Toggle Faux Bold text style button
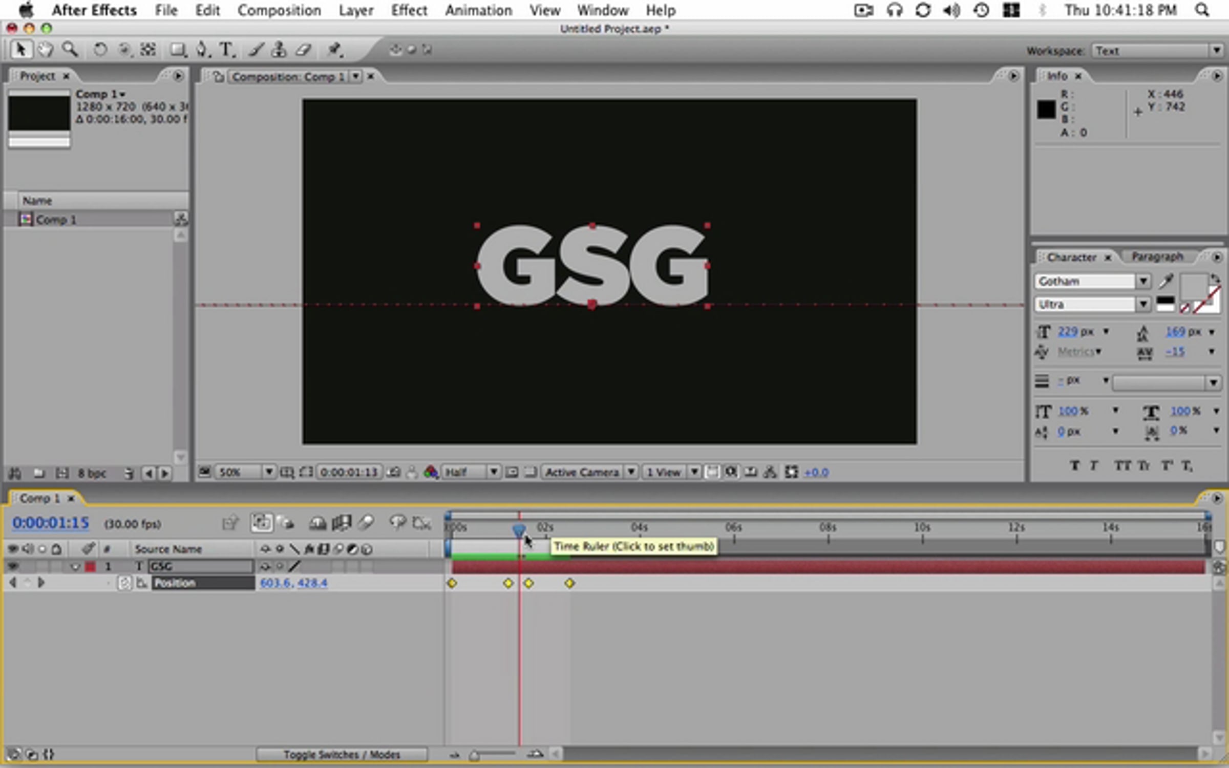 pyautogui.click(x=1075, y=465)
